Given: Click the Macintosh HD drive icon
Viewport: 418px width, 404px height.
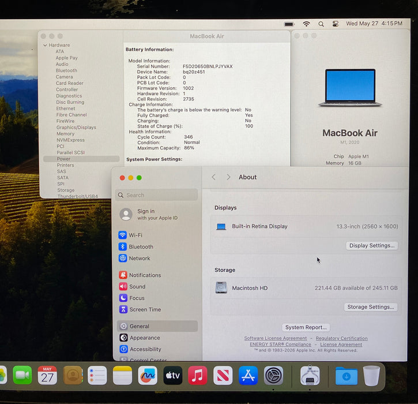Looking at the screenshot, I should click(x=221, y=287).
